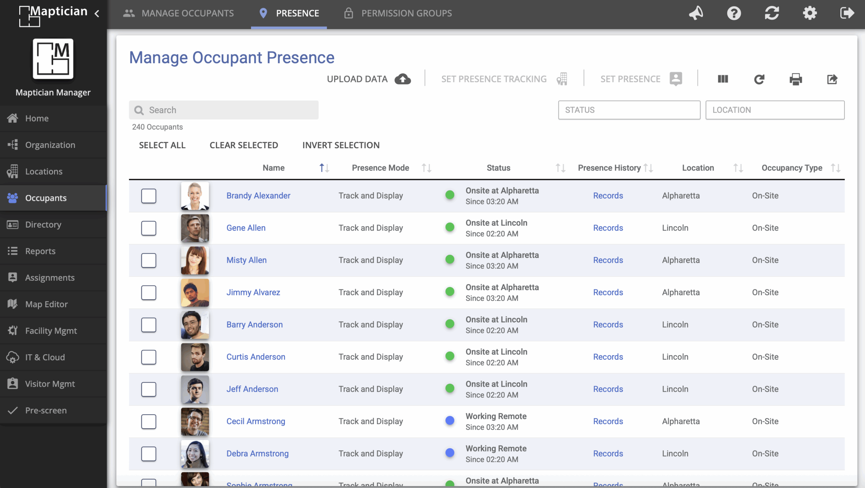
Task: Collapse sidebar with the chevron by Maptician logo
Action: coord(97,14)
